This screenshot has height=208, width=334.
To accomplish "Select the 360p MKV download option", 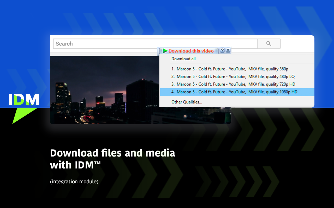I will click(237, 69).
